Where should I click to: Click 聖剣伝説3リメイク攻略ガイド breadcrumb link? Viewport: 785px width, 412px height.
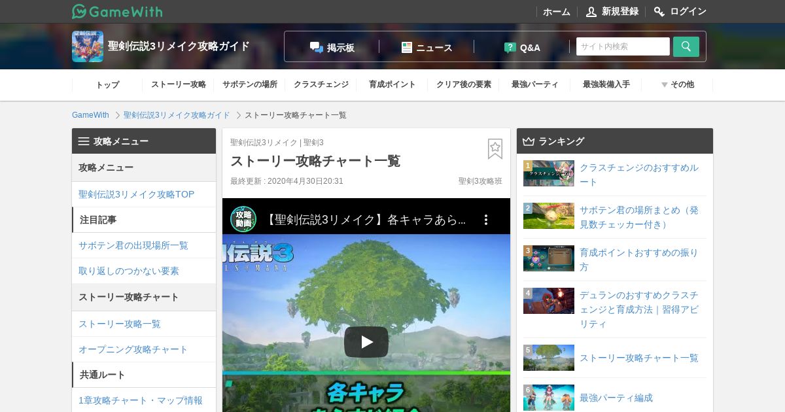point(177,115)
